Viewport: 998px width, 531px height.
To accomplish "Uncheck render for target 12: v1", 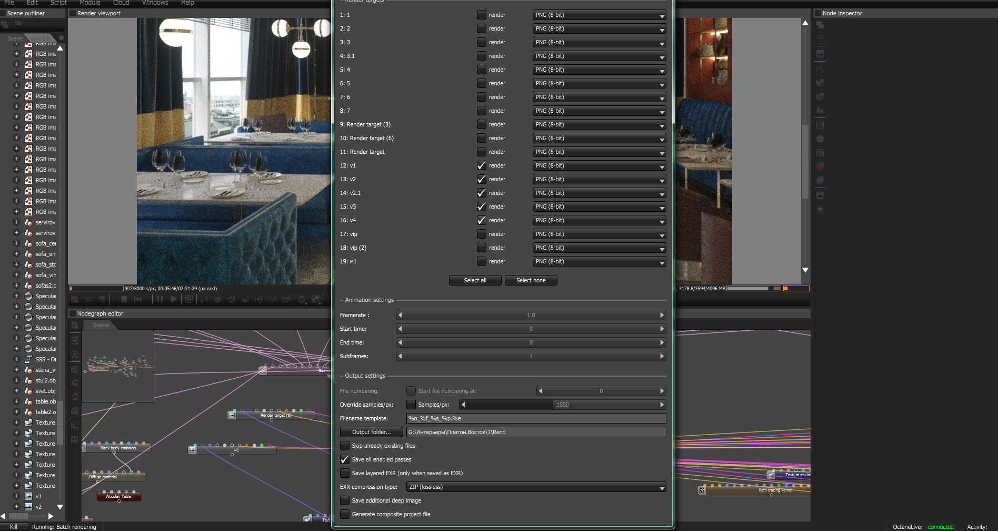I will [481, 165].
